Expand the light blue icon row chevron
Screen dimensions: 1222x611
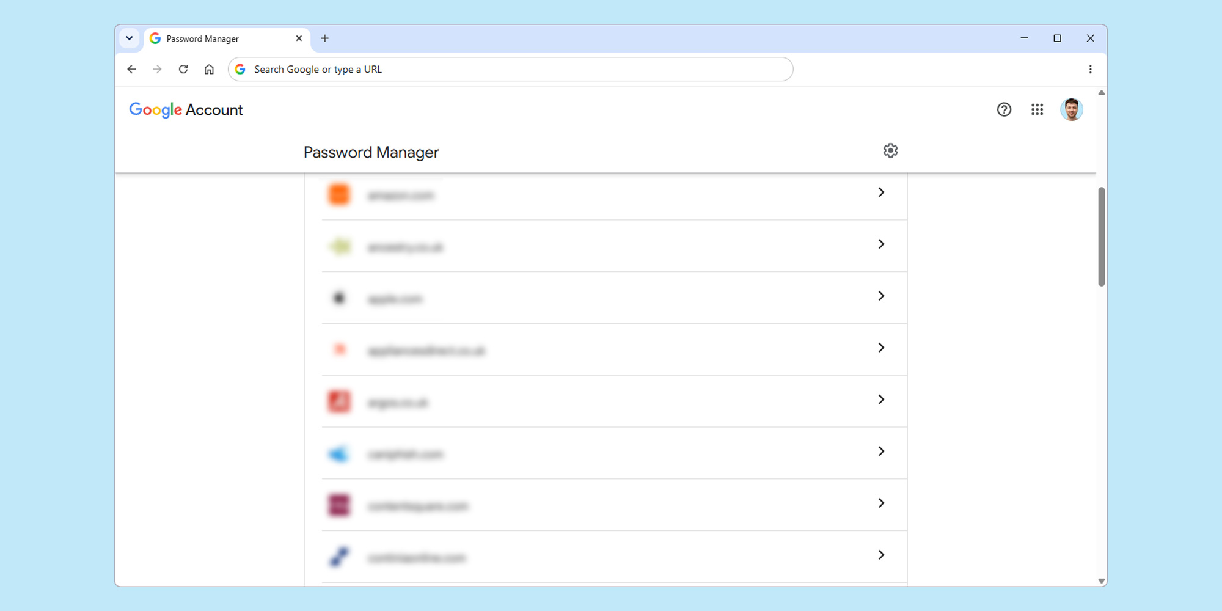coord(881,452)
